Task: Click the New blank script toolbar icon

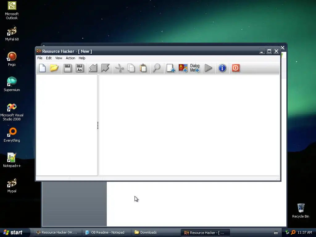Action: 42,68
